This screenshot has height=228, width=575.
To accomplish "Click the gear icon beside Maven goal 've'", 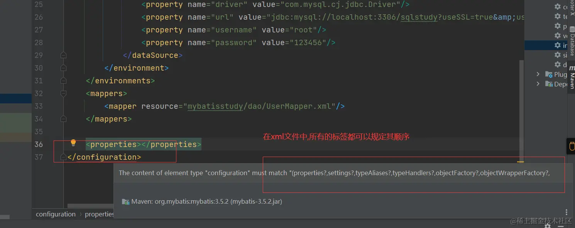I will click(558, 35).
